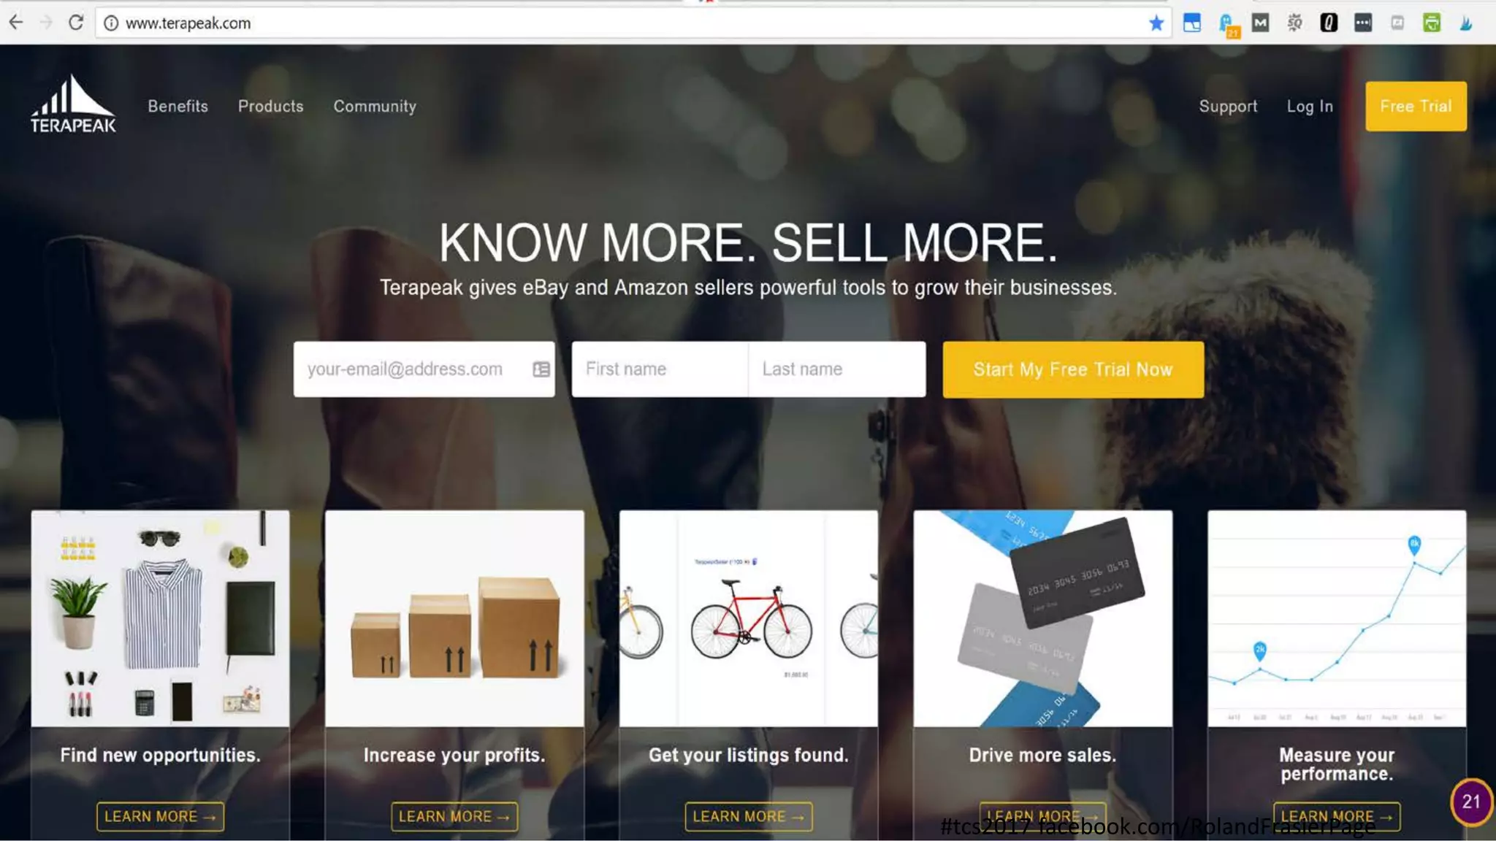Click the Support link
Screen dimensions: 1496x841
[1228, 107]
